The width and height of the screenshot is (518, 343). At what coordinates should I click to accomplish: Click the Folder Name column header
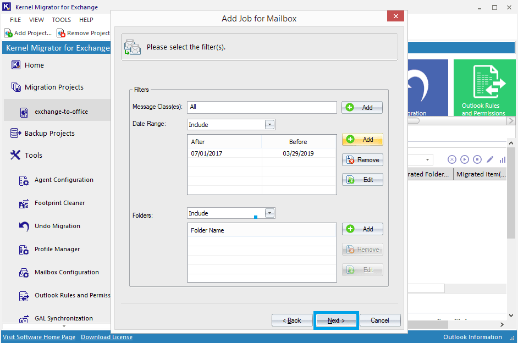point(262,230)
